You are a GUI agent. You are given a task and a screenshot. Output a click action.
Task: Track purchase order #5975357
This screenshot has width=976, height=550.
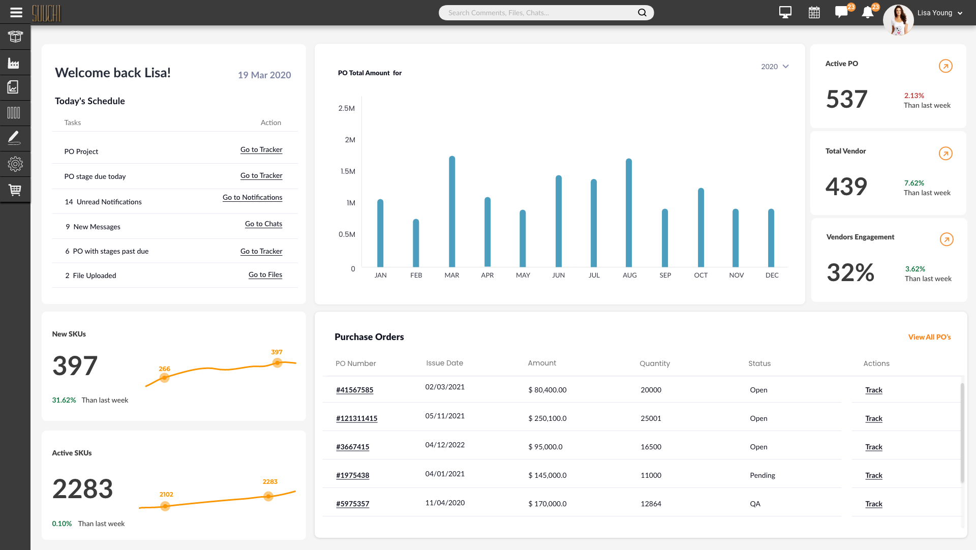point(874,504)
